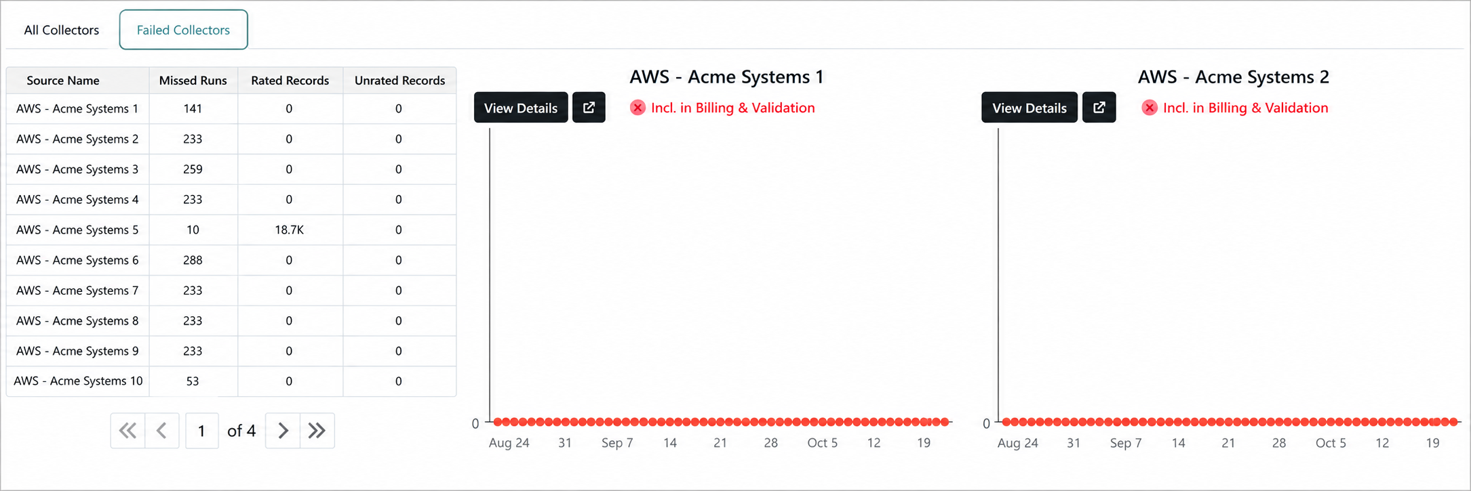Click missed runs value 10 for Systems 5

193,230
